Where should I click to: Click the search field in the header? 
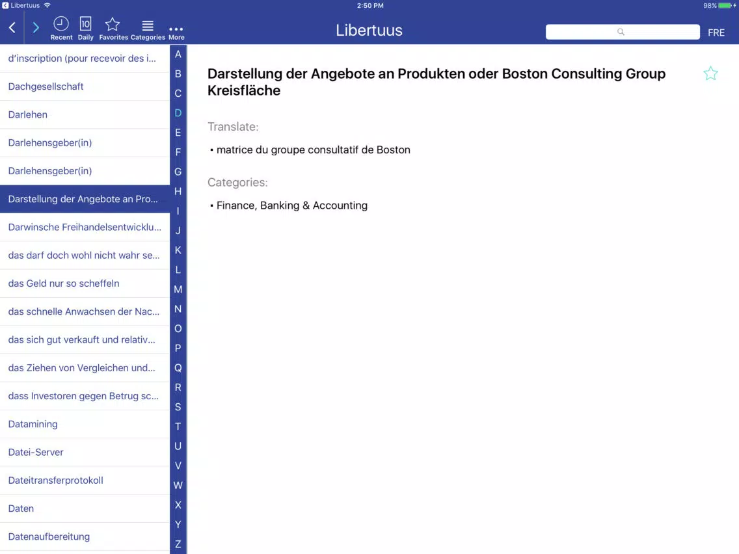[x=622, y=32]
